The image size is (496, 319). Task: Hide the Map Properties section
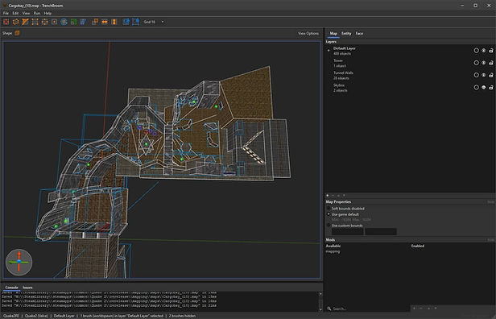tap(490, 202)
